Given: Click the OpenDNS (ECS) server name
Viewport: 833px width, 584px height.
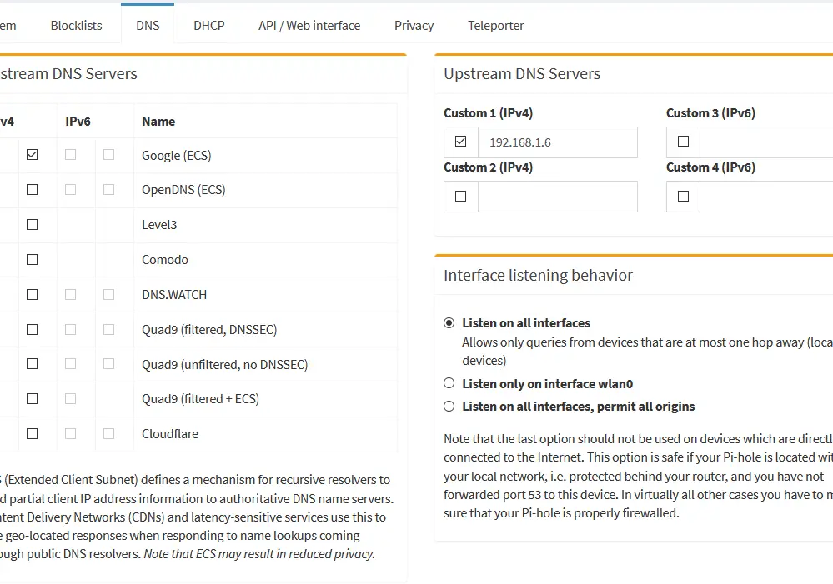Looking at the screenshot, I should pos(183,190).
